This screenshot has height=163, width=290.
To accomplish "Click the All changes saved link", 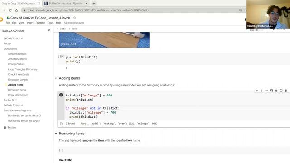I will pos(74,23).
